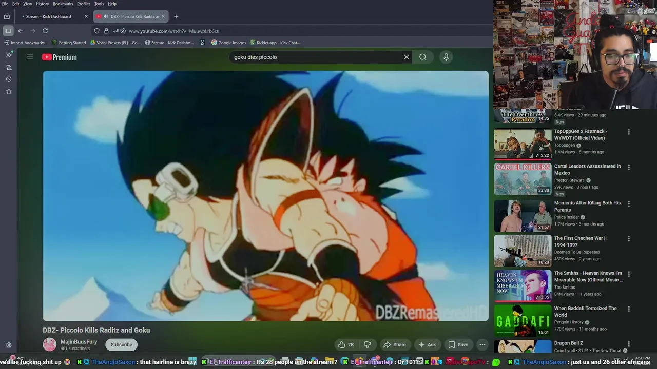Open options for Cartel Leaders Assassinated video
This screenshot has height=369, width=657.
[x=629, y=167]
